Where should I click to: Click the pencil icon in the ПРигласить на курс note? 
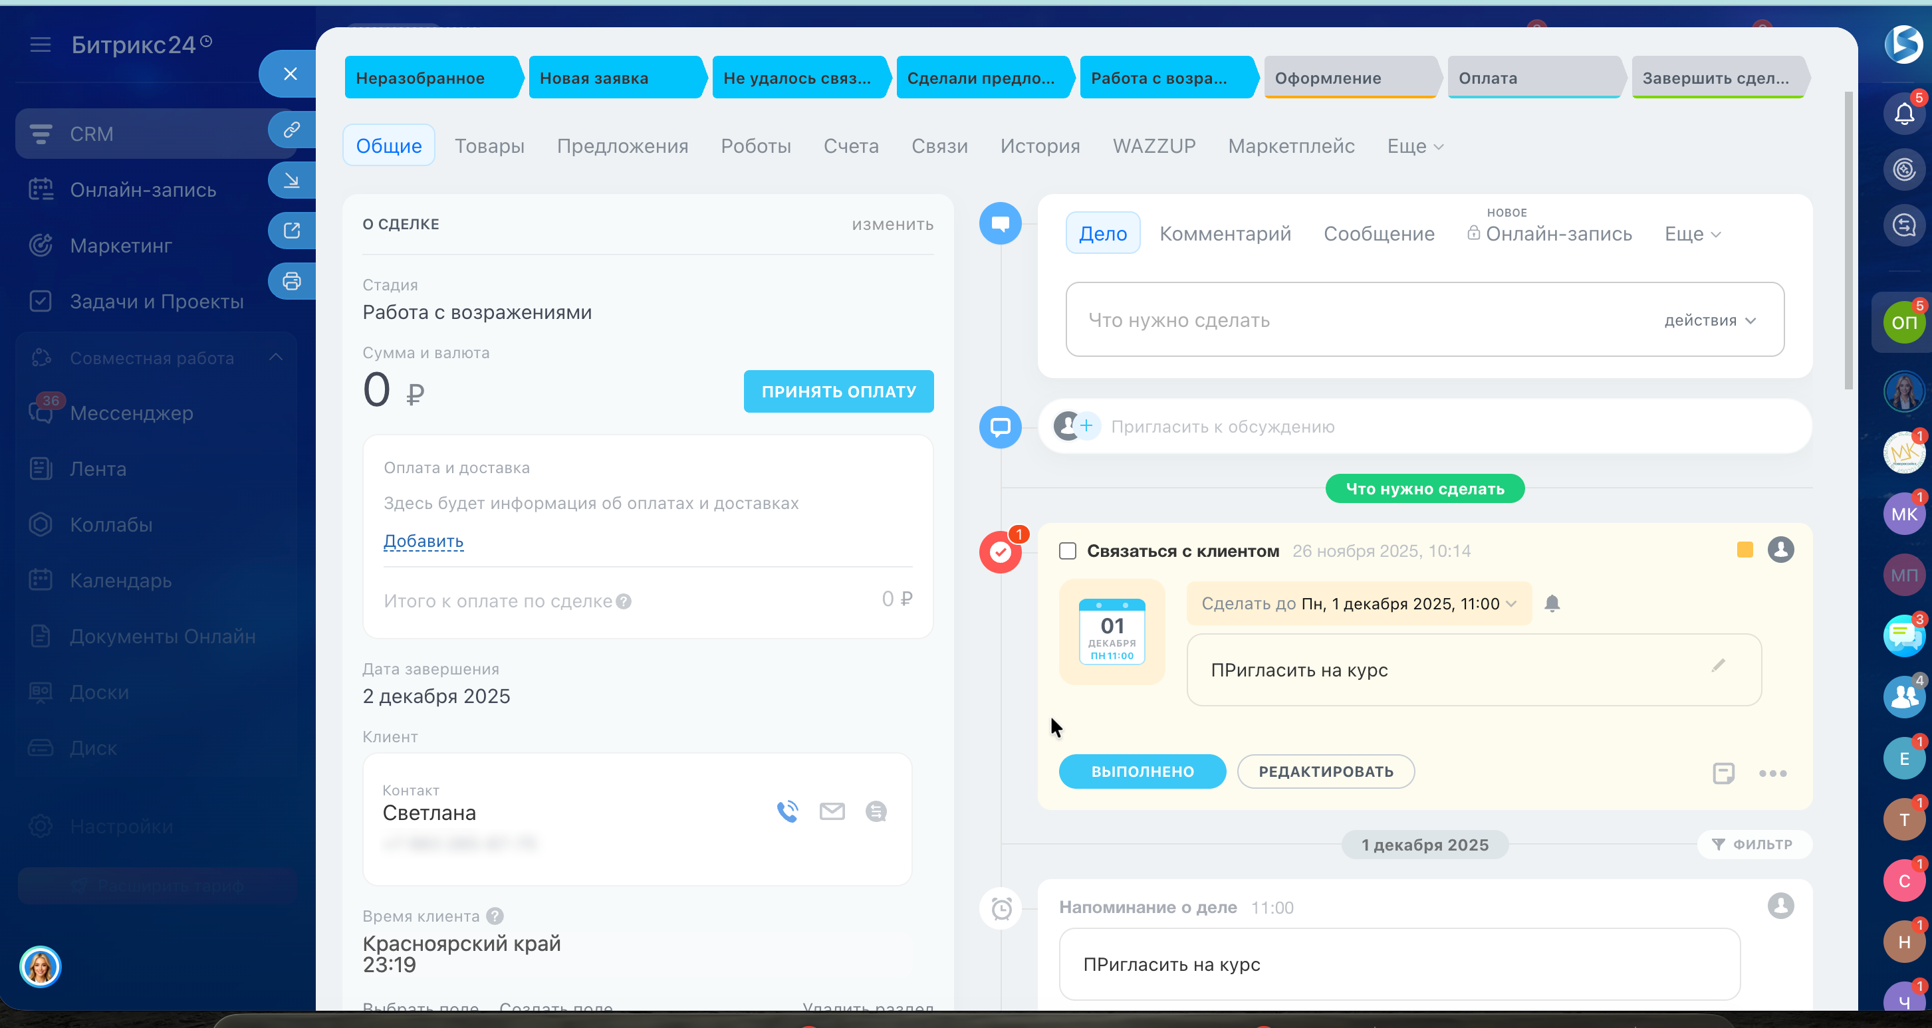pos(1717,666)
